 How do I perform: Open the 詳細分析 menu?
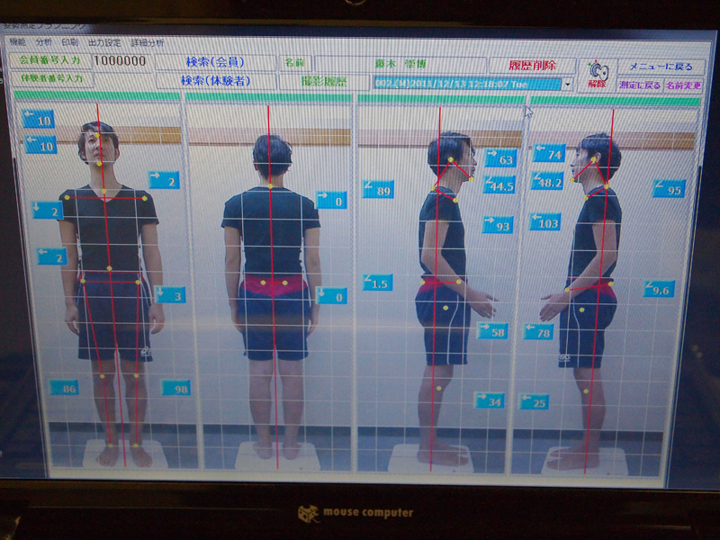147,42
